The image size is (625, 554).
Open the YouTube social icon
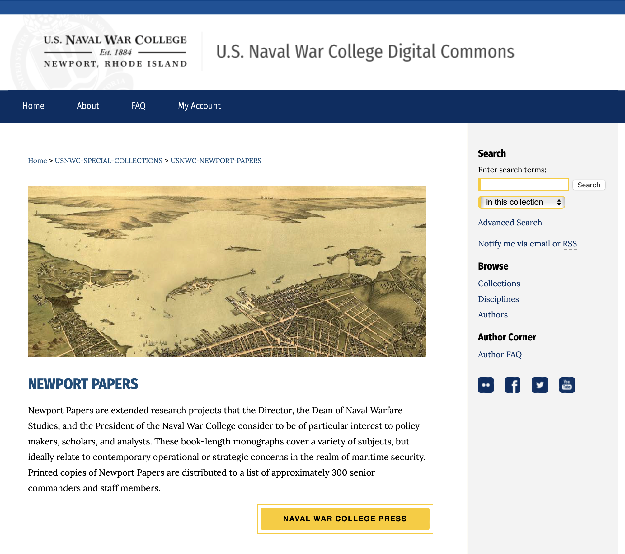pos(567,385)
